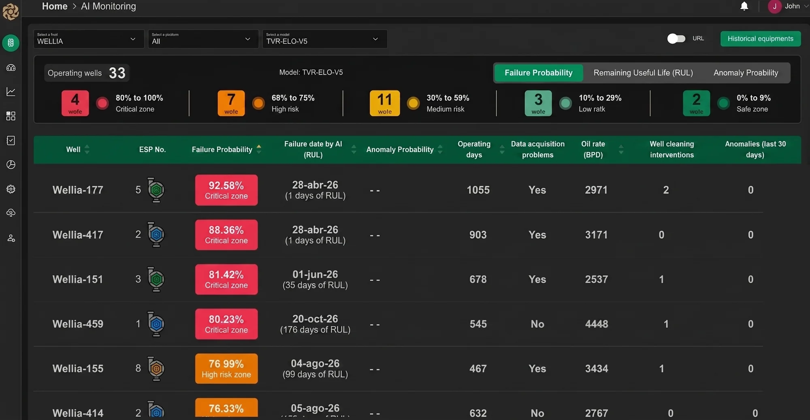Open the model dropdown TVR-ELO-V5
This screenshot has height=420, width=810.
click(x=325, y=39)
